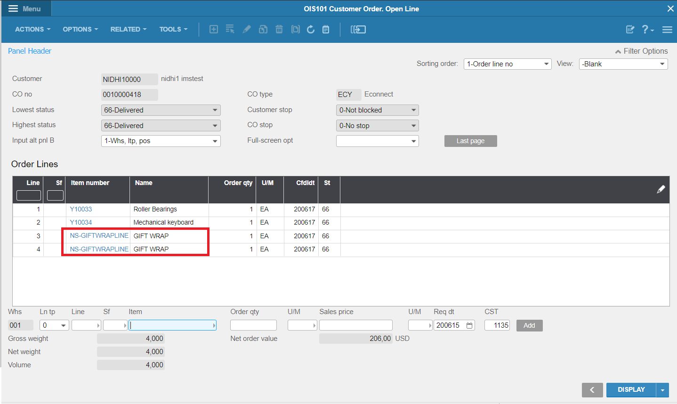Click the Add button
Screen dimensions: 677x404
click(530, 325)
